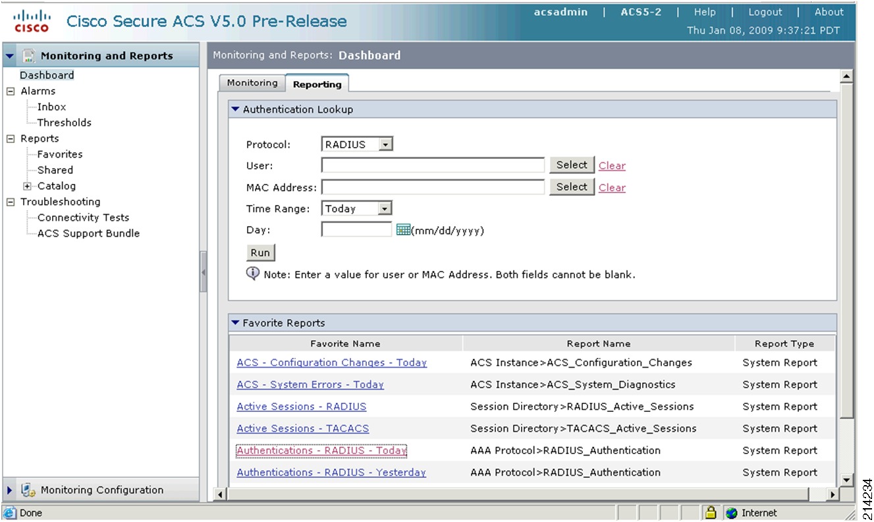Click Select button for User
The image size is (874, 522).
pyautogui.click(x=572, y=165)
